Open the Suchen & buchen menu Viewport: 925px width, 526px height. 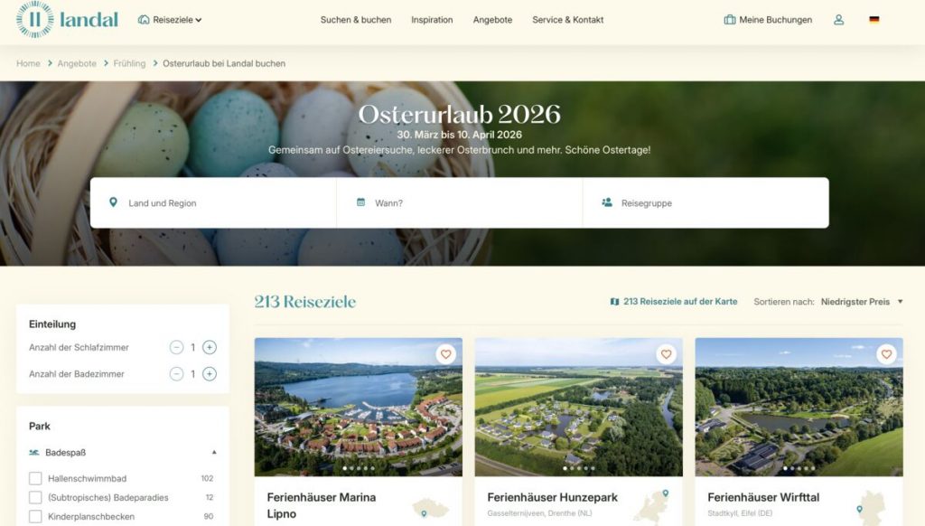[356, 20]
